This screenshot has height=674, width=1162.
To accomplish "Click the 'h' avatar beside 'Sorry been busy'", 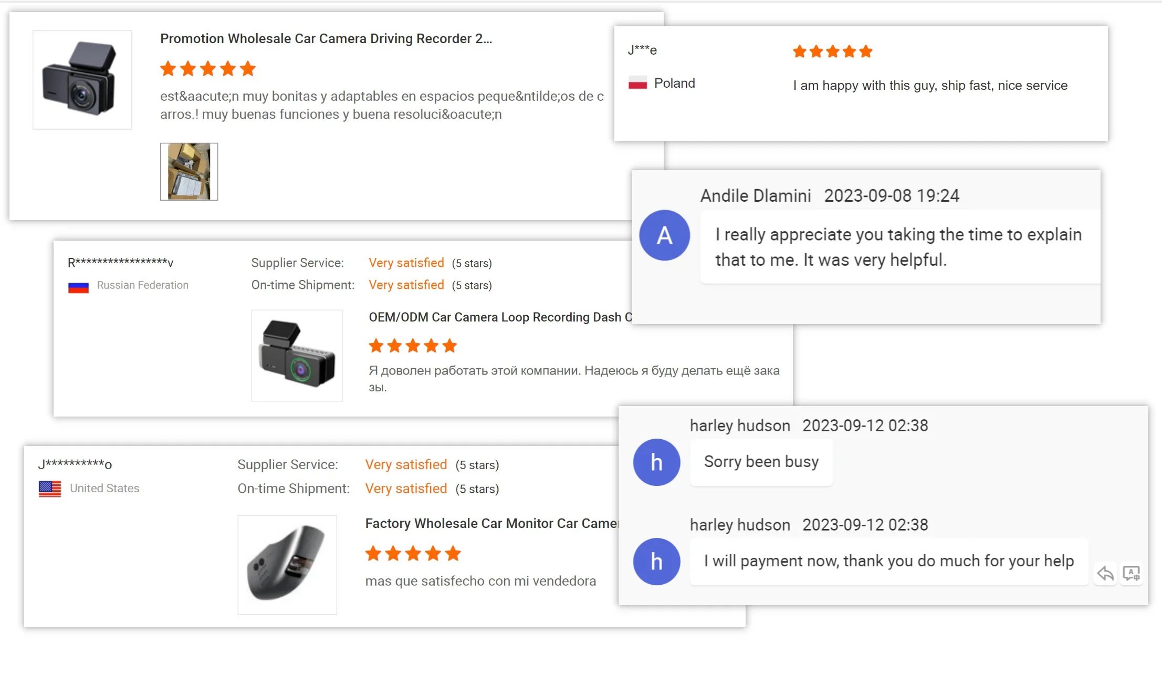I will [x=656, y=462].
